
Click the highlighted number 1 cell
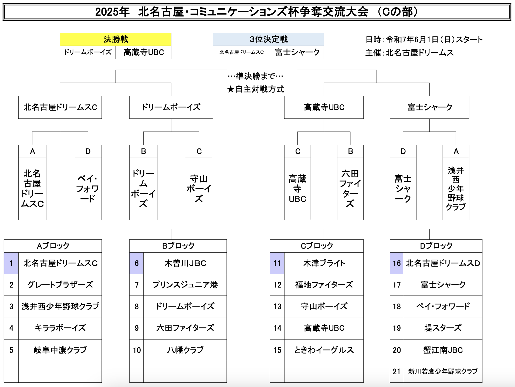11,263
